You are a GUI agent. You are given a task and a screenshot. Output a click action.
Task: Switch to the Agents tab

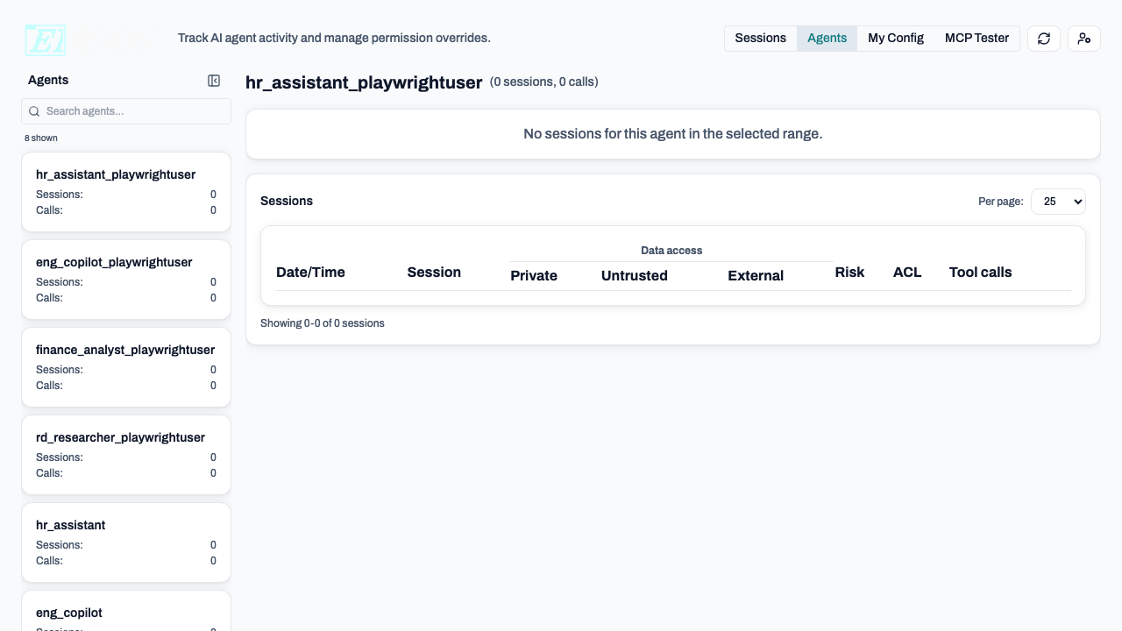click(827, 39)
